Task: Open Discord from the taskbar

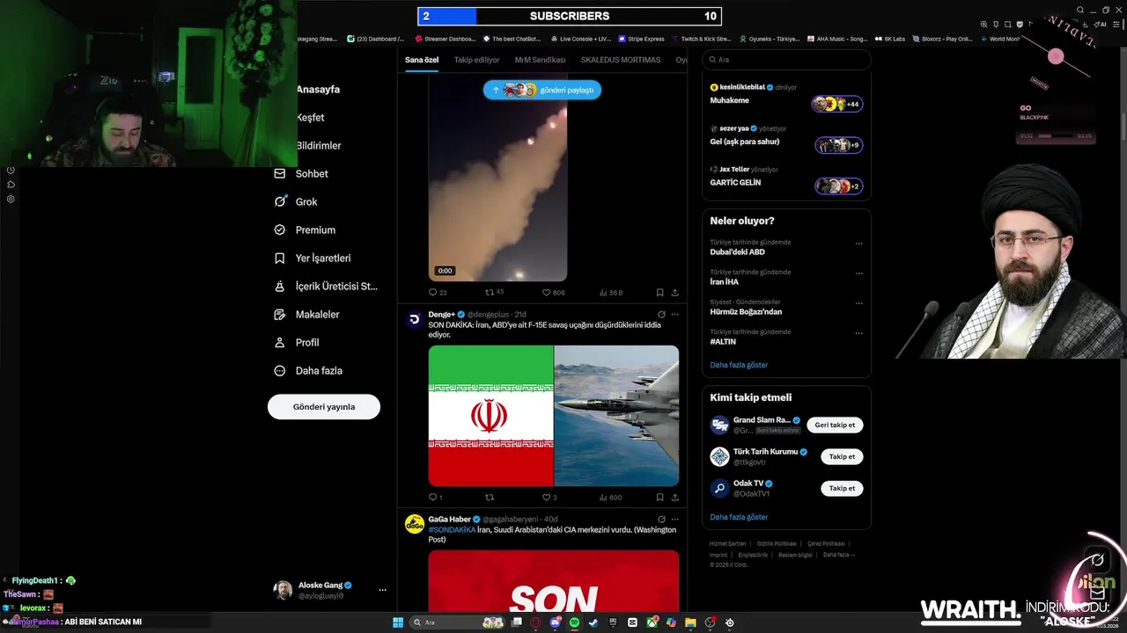Action: click(x=555, y=622)
